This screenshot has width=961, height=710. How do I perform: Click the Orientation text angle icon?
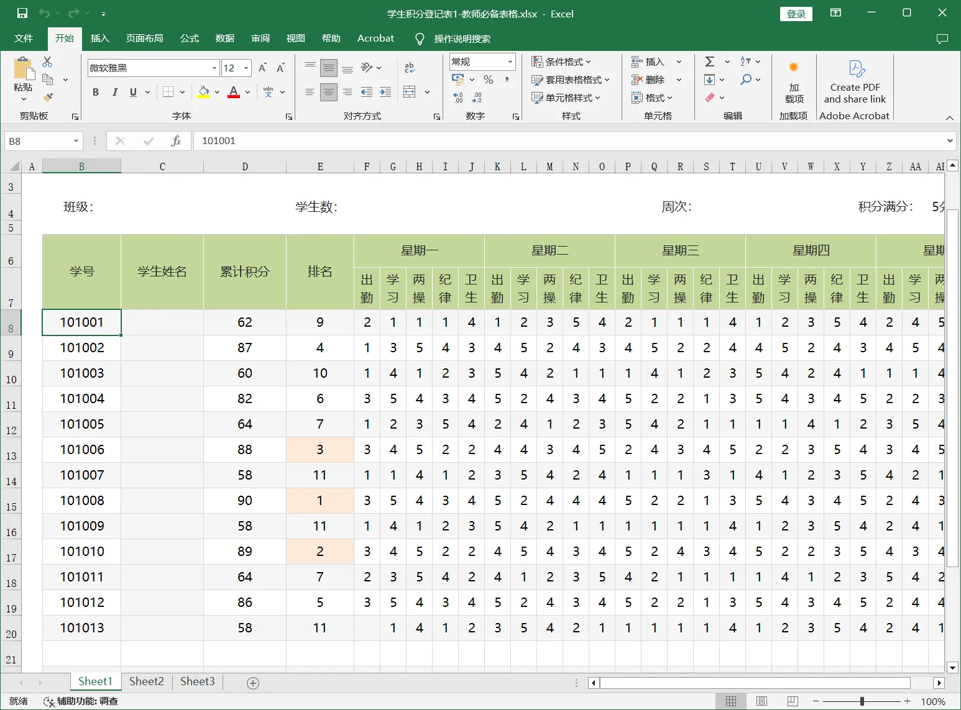click(367, 67)
